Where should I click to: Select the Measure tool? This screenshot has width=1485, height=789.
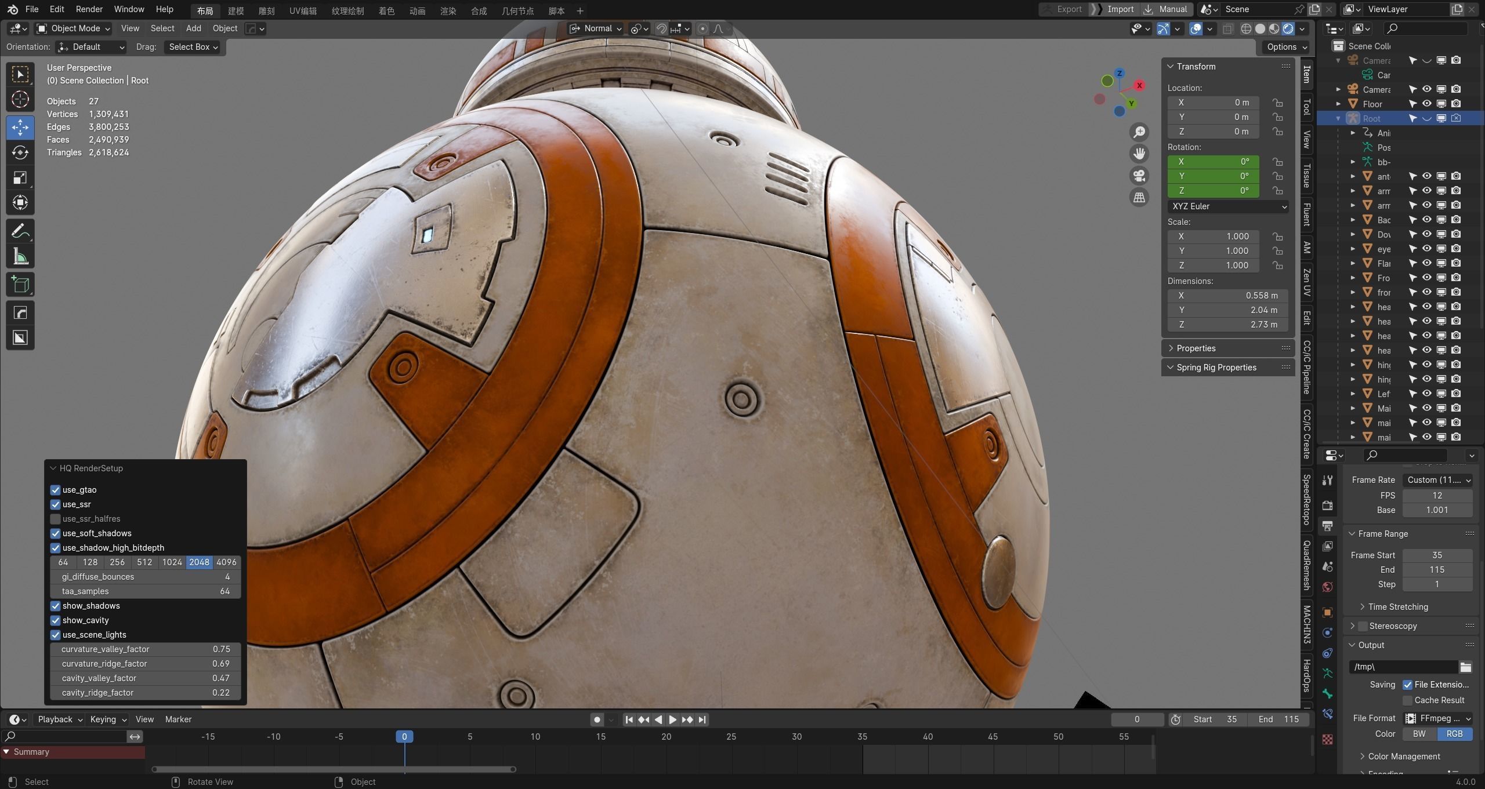tap(20, 256)
